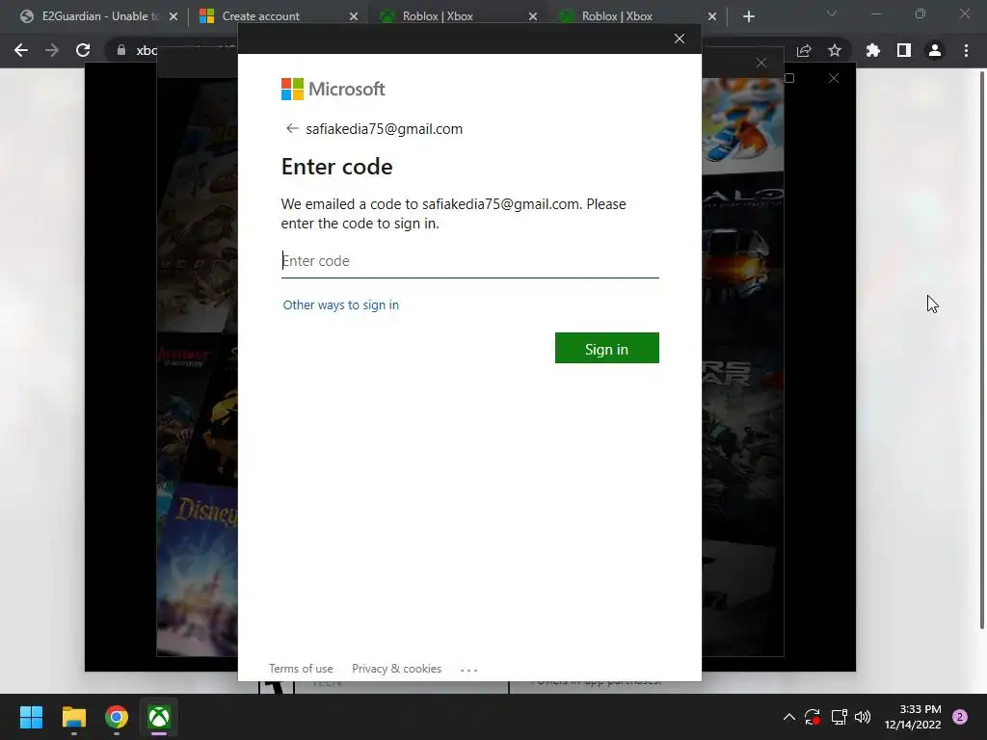
Task: Click the Microsoft logo
Action: (333, 90)
